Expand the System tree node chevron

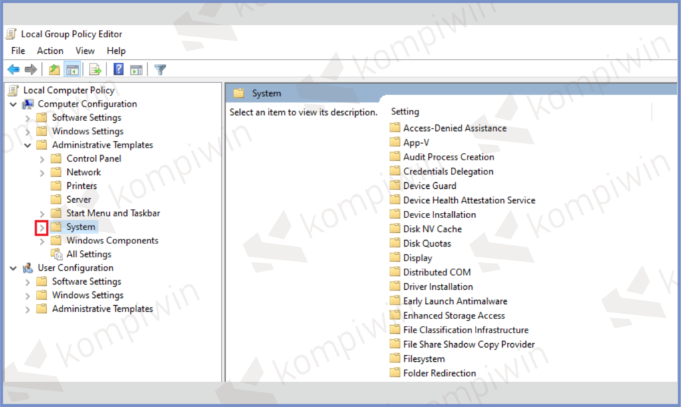41,227
